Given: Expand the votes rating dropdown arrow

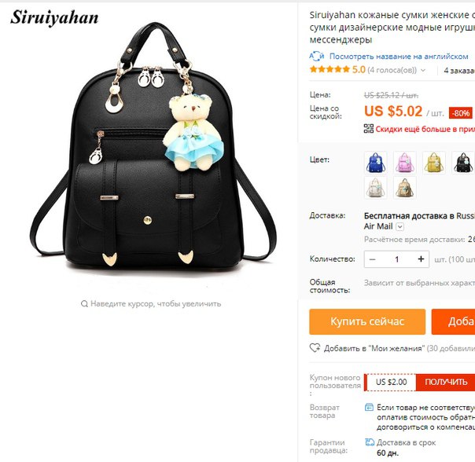Looking at the screenshot, I should tap(423, 70).
